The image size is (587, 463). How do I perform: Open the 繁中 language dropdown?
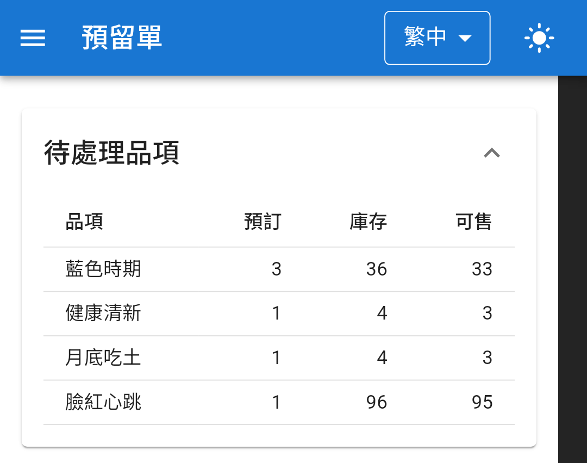pyautogui.click(x=437, y=38)
